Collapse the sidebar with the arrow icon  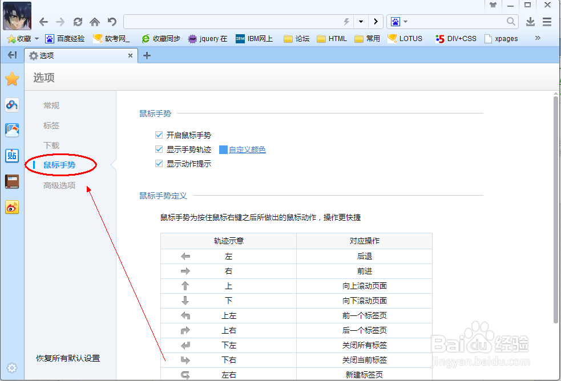pos(12,55)
